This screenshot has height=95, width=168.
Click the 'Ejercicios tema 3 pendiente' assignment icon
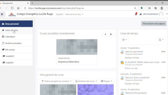point(122,78)
